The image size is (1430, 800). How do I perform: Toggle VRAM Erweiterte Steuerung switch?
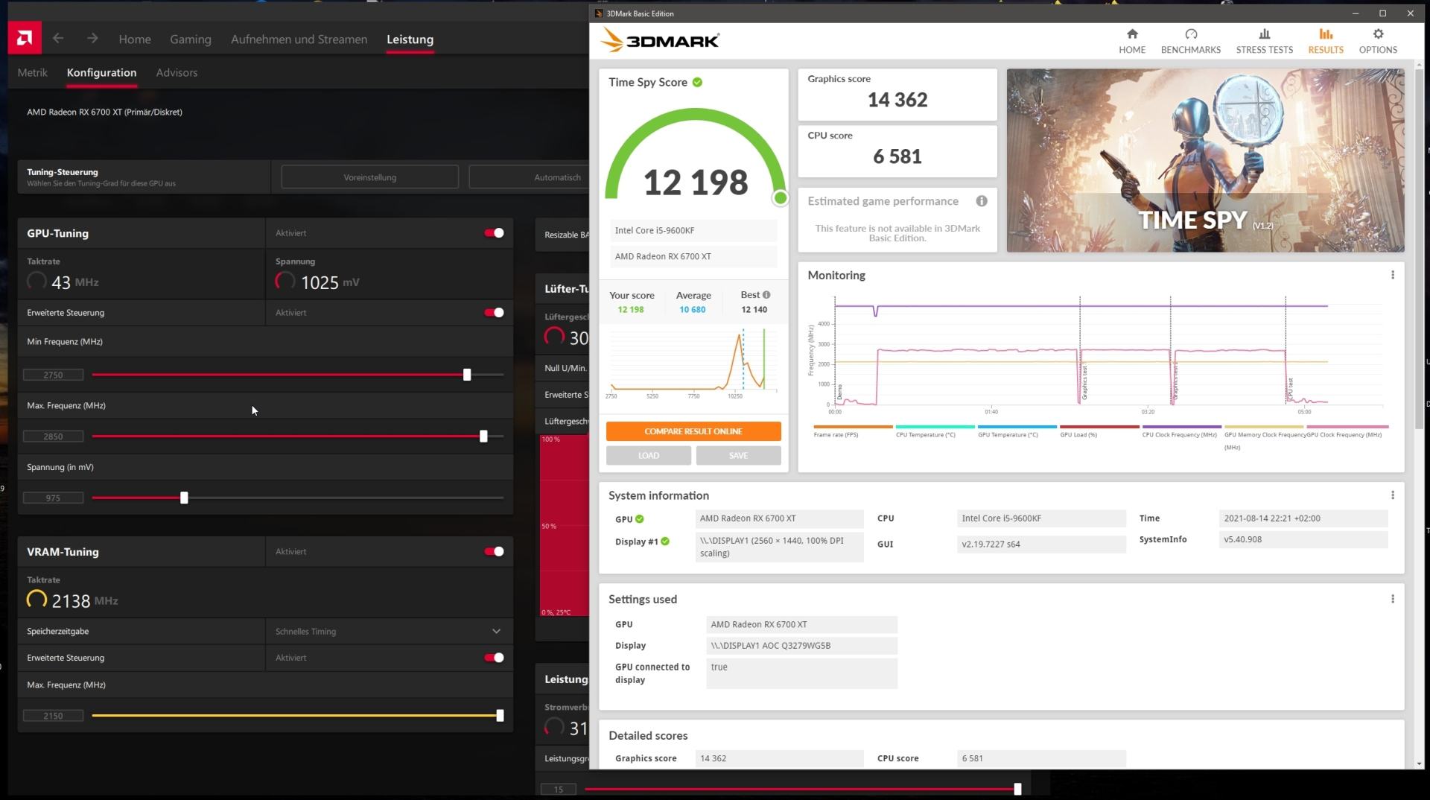(494, 658)
